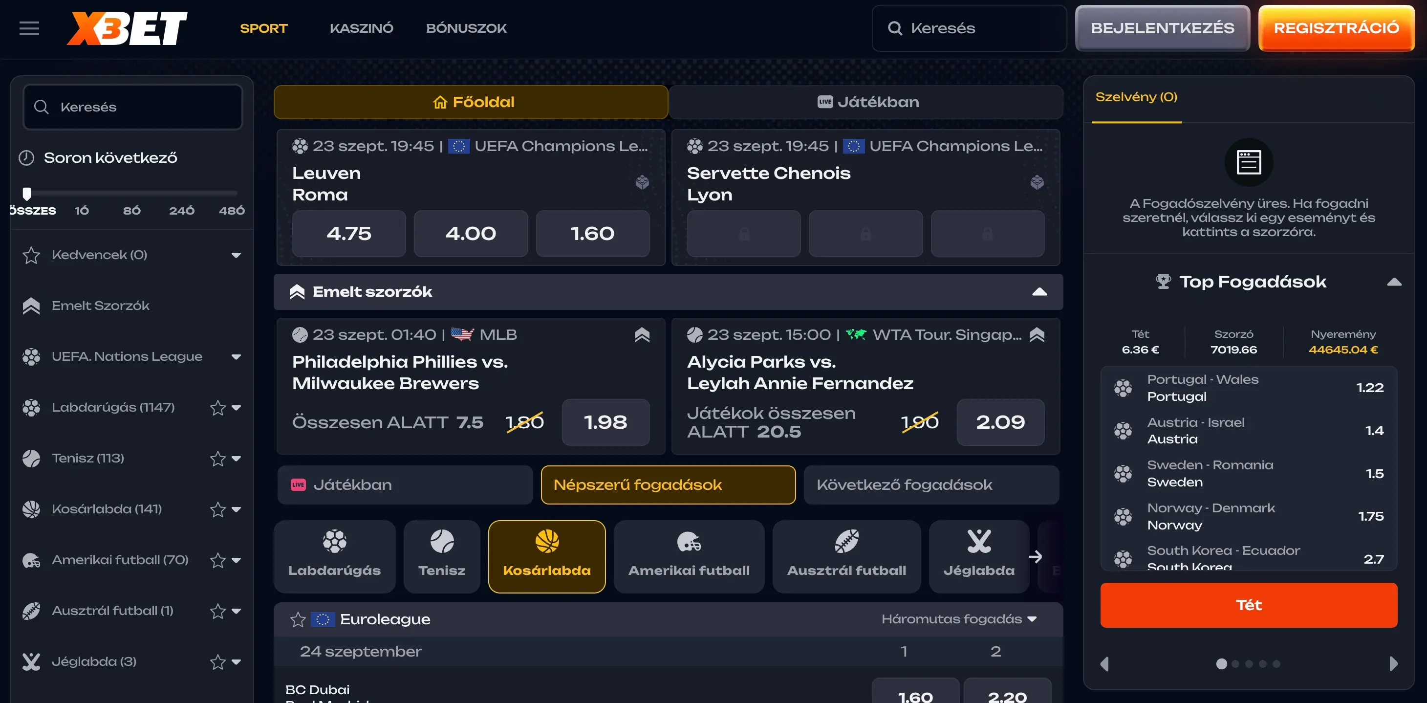
Task: Select the Labdarúgás sport tile
Action: pyautogui.click(x=335, y=556)
